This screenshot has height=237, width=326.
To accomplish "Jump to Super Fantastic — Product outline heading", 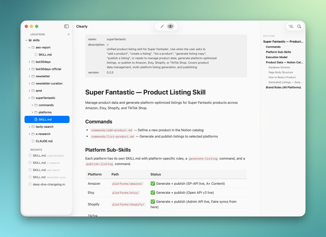I will coord(283,42).
